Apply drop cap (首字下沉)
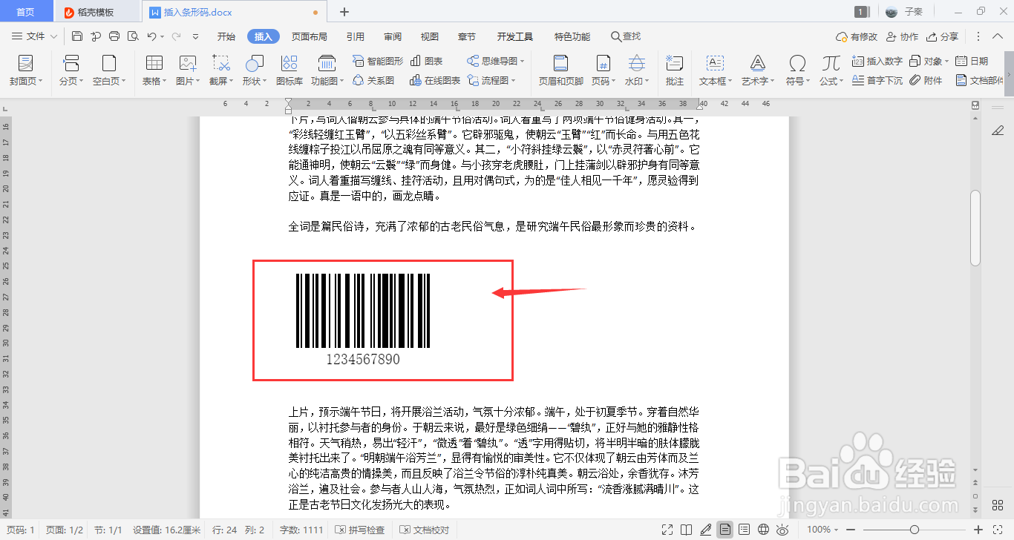Viewport: 1014px width, 540px height. (x=877, y=80)
